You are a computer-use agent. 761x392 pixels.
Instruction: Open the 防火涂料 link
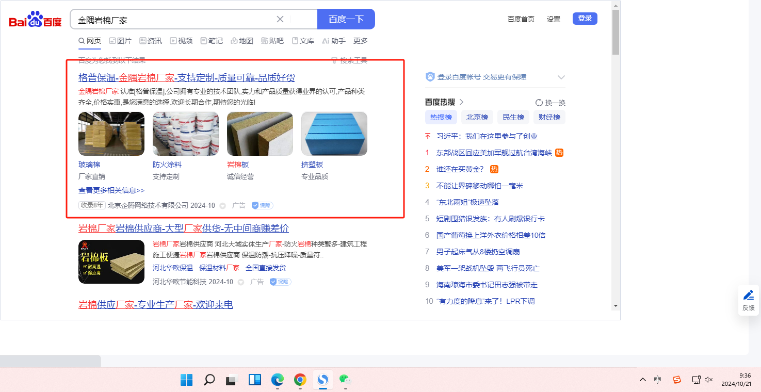(167, 165)
